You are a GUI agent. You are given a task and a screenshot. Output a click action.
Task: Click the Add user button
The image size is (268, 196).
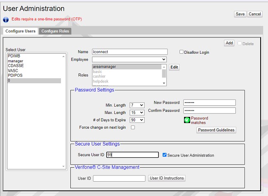[x=229, y=43]
